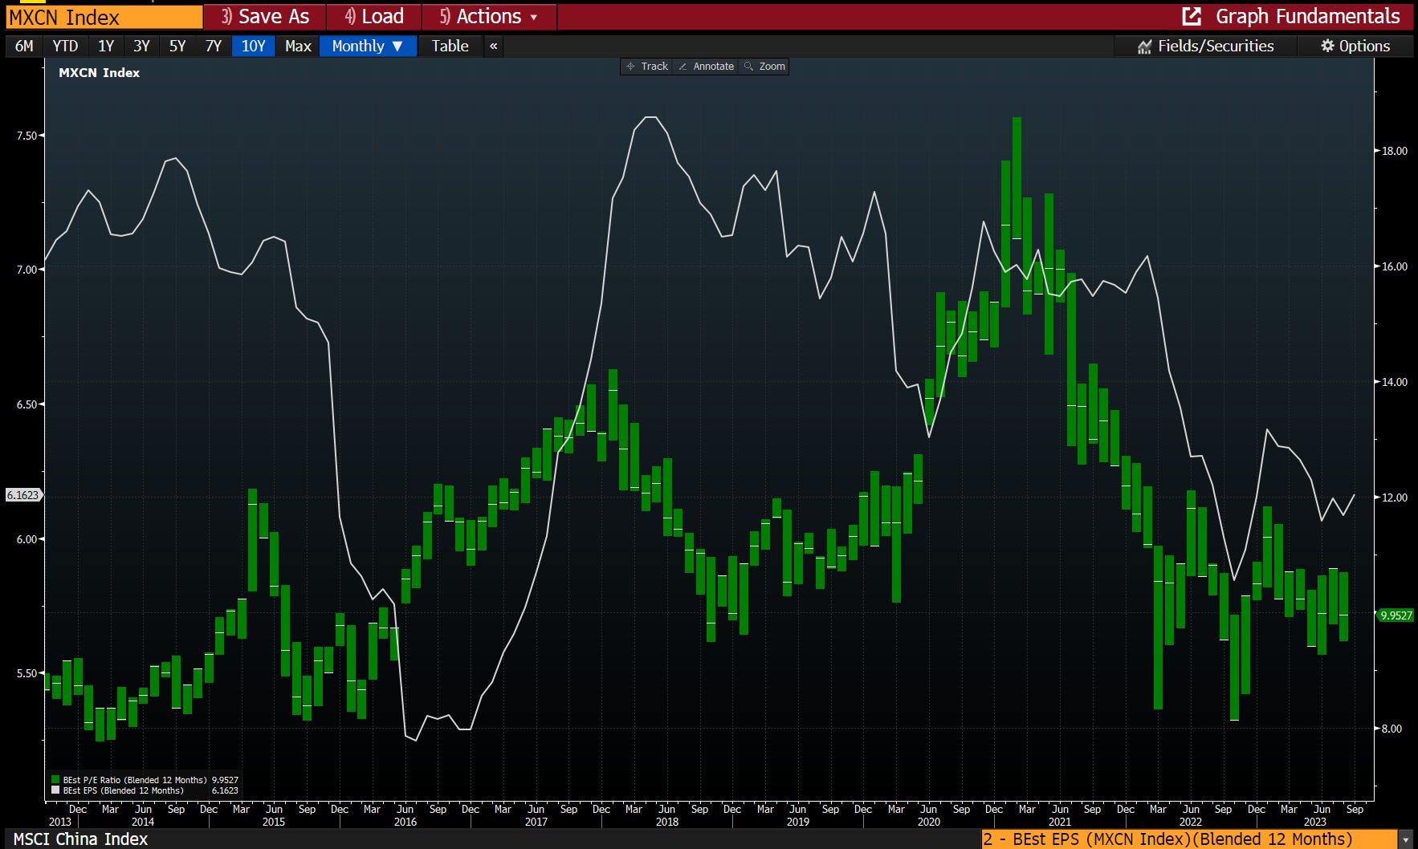The image size is (1418, 849).
Task: Click the 7.50 left axis label
Action: point(26,136)
